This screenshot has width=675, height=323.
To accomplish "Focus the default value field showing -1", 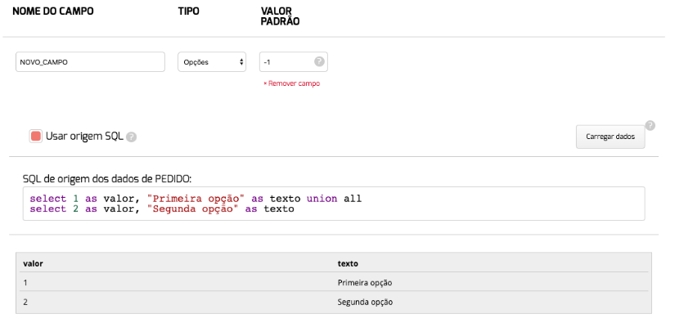I will (x=294, y=62).
